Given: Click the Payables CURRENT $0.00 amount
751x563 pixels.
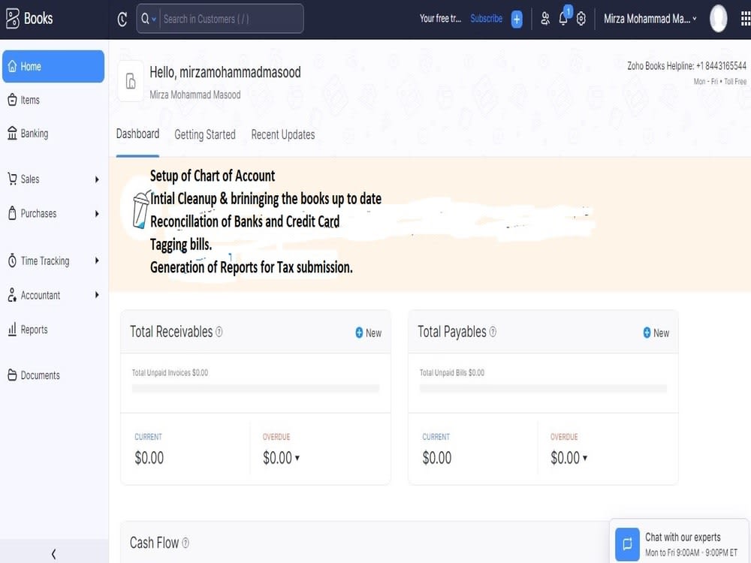Looking at the screenshot, I should click(437, 458).
